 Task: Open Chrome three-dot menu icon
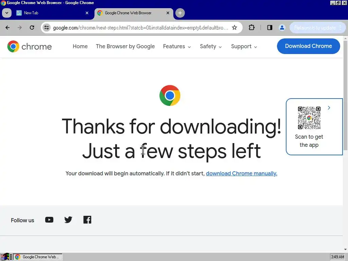click(x=341, y=28)
